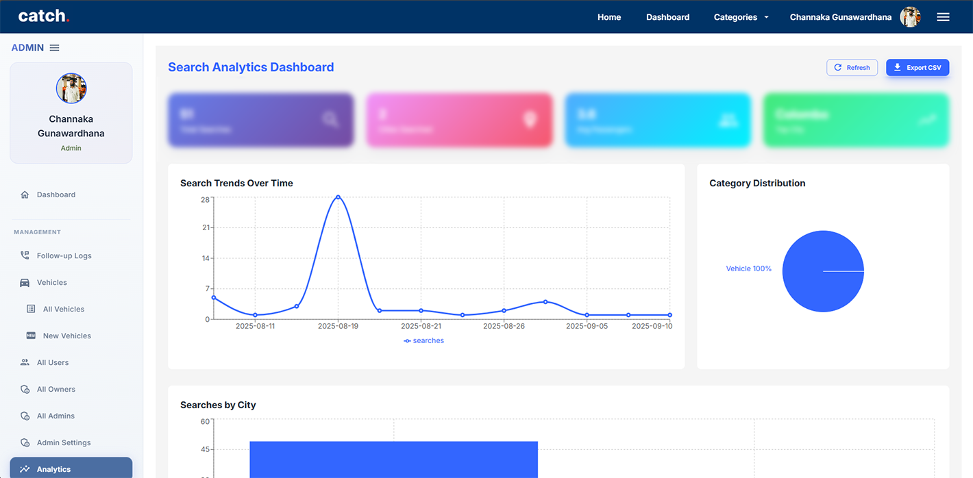Go to Home in the top navigation

(608, 17)
